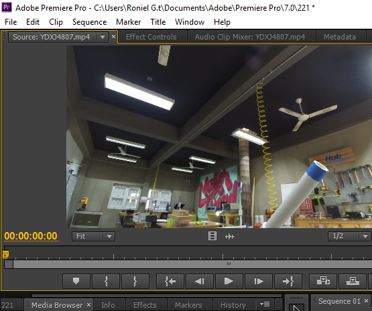Screen dimensions: 372x311
Task: Open the Sequence menu
Action: pos(89,22)
